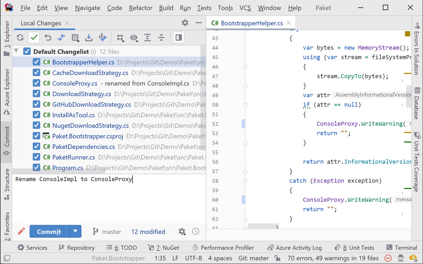Open tool windows quick access icon
423x264 pixels.
coord(7,258)
